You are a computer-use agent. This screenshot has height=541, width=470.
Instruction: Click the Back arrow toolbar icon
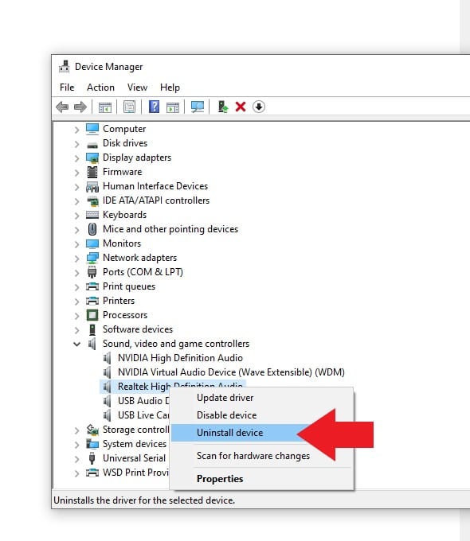[x=62, y=107]
